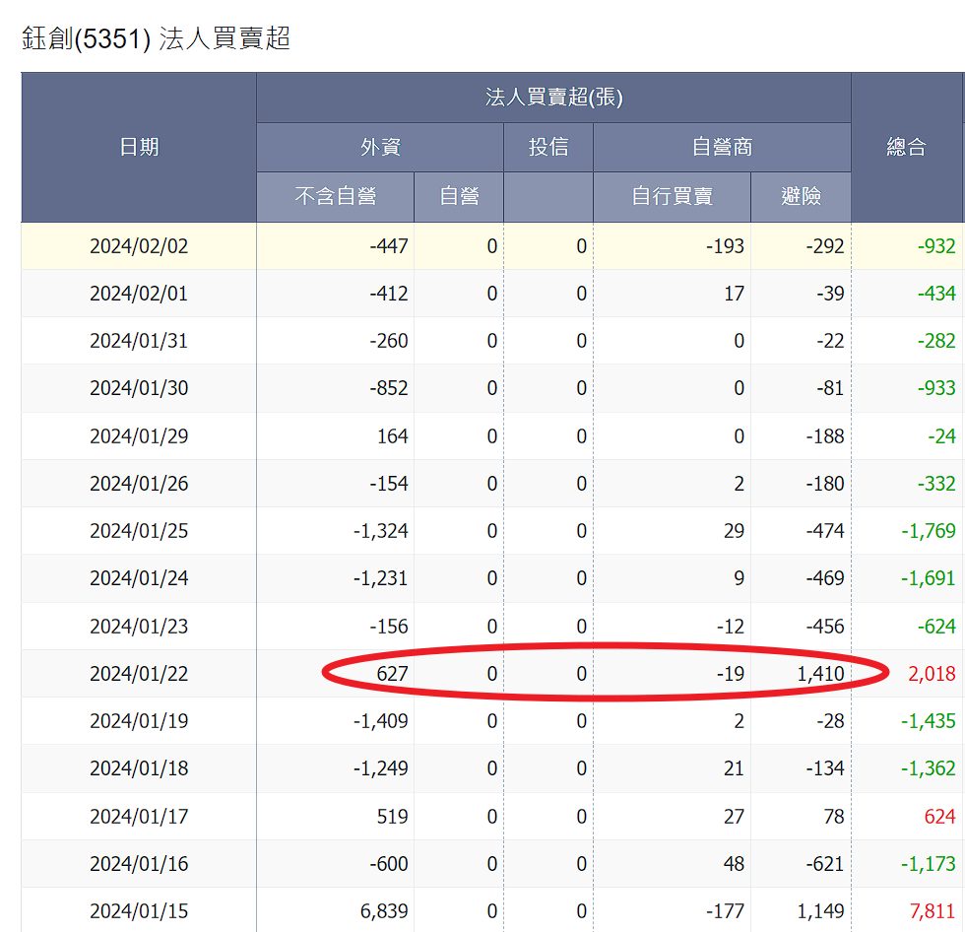The image size is (965, 932).
Task: Click the 2,018 total value
Action: tap(930, 674)
